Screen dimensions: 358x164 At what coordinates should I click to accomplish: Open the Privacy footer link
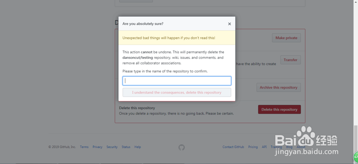97,147
